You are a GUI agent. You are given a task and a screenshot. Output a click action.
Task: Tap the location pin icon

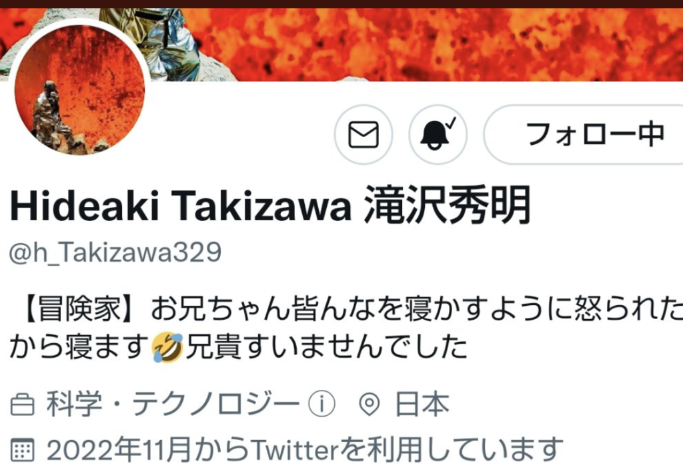coord(370,405)
